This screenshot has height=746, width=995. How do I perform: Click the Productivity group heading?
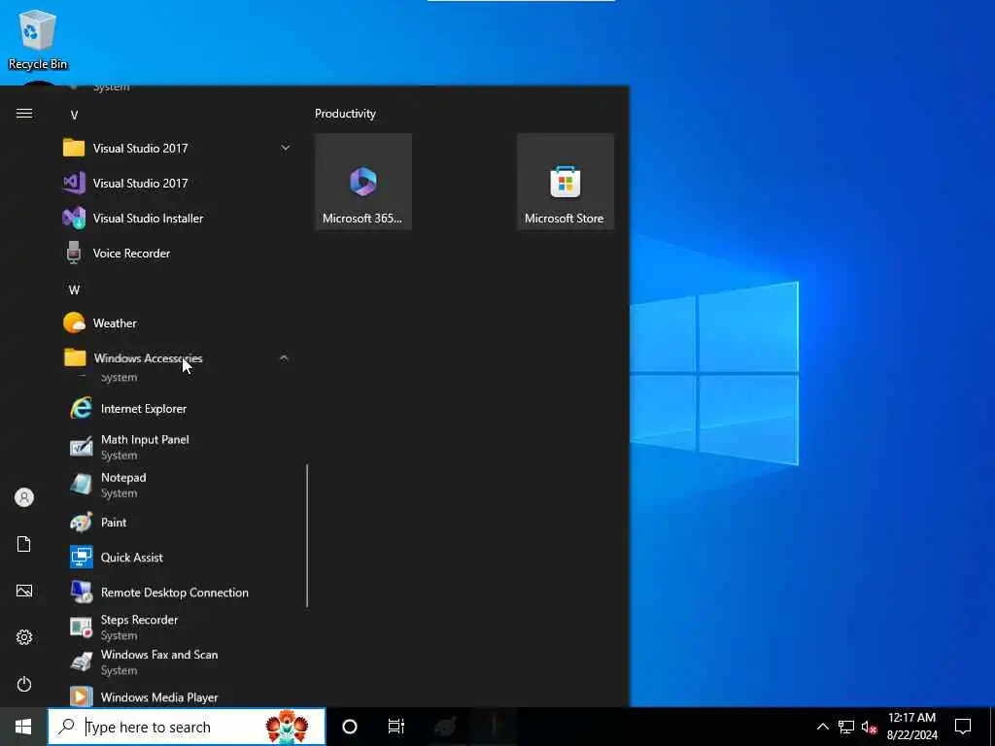tap(345, 114)
